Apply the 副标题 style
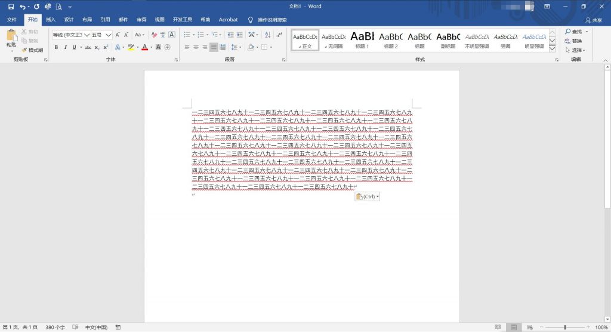The height and width of the screenshot is (332, 611). [448, 40]
